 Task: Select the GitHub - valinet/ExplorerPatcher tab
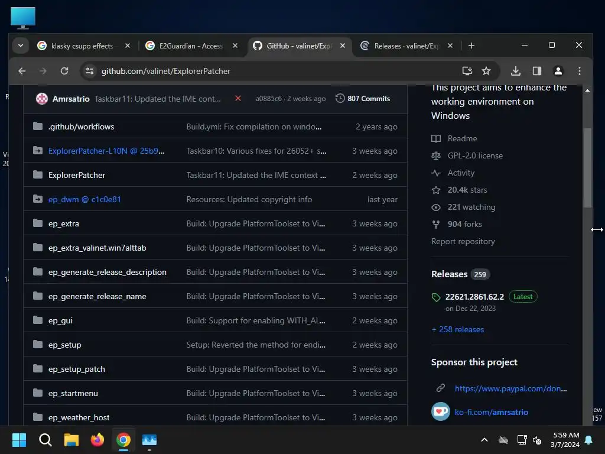point(299,46)
